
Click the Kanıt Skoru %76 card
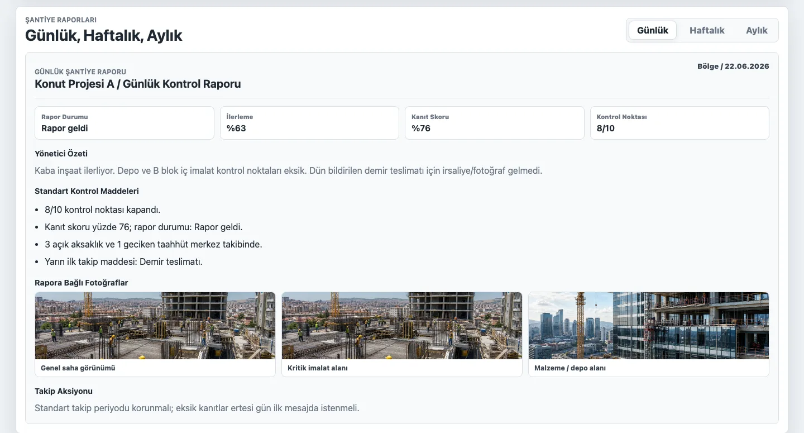pos(495,123)
